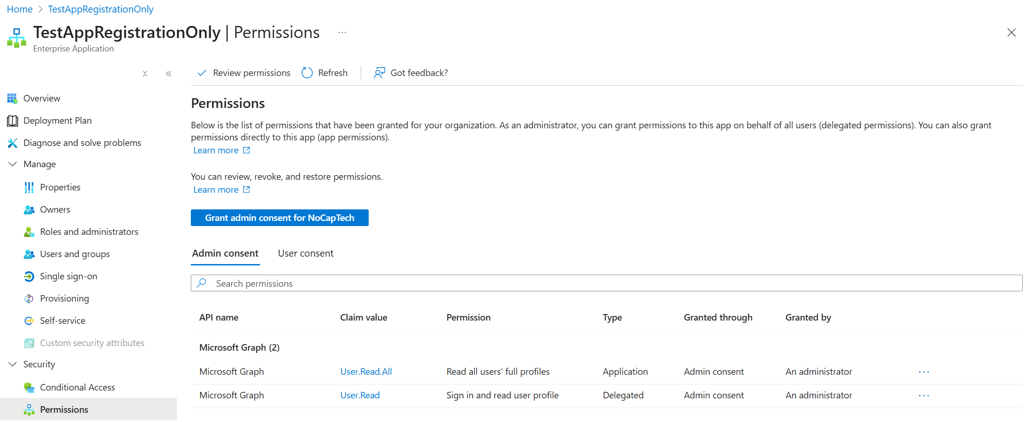Click the Properties bars icon
This screenshot has width=1026, height=422.
[29, 187]
